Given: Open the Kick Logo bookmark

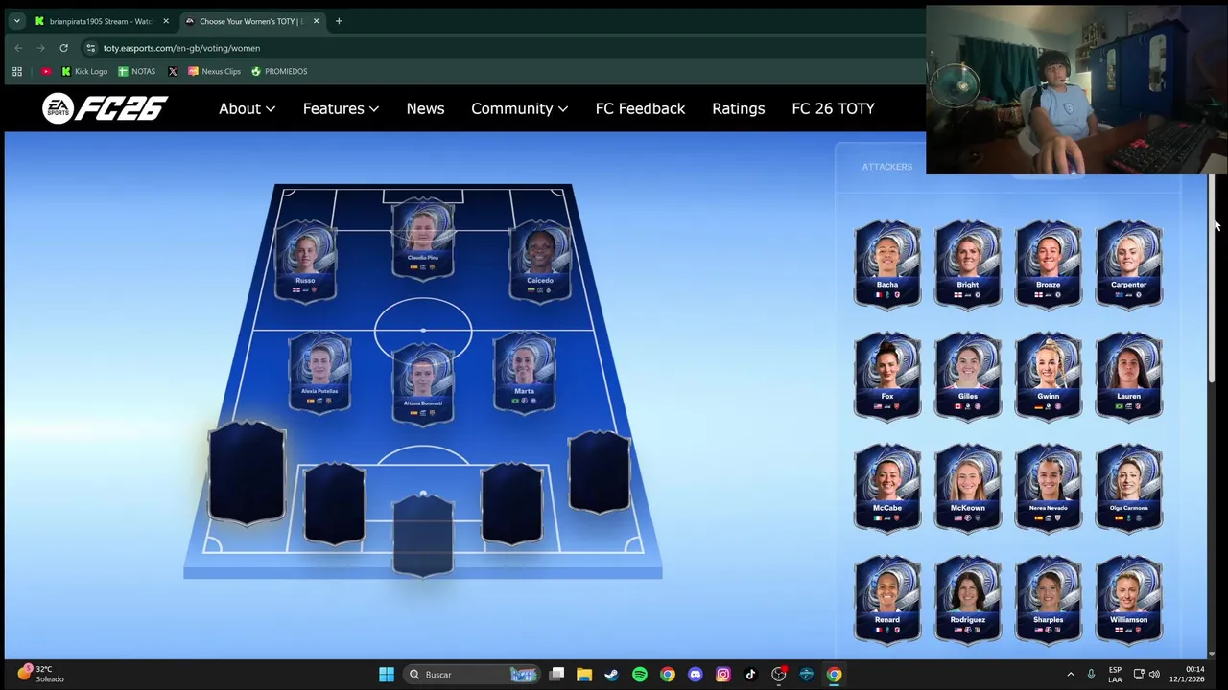Looking at the screenshot, I should click(x=84, y=71).
